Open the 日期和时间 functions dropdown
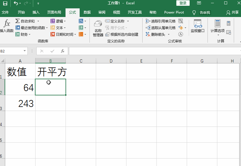The height and width of the screenshot is (166, 241). (x=63, y=34)
